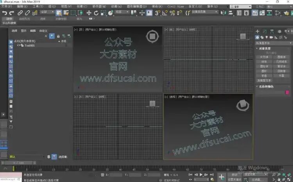Click the 圆锥体 primitive button
This screenshot has width=293, height=182.
click(281, 57)
